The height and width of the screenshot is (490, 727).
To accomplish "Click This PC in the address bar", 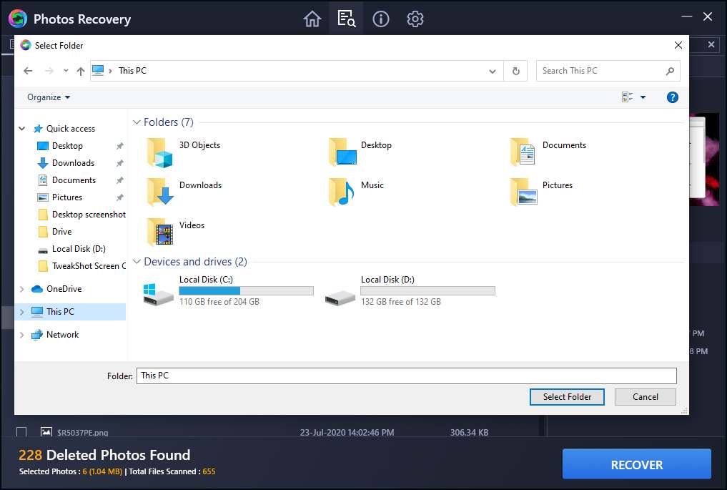I will coord(132,71).
